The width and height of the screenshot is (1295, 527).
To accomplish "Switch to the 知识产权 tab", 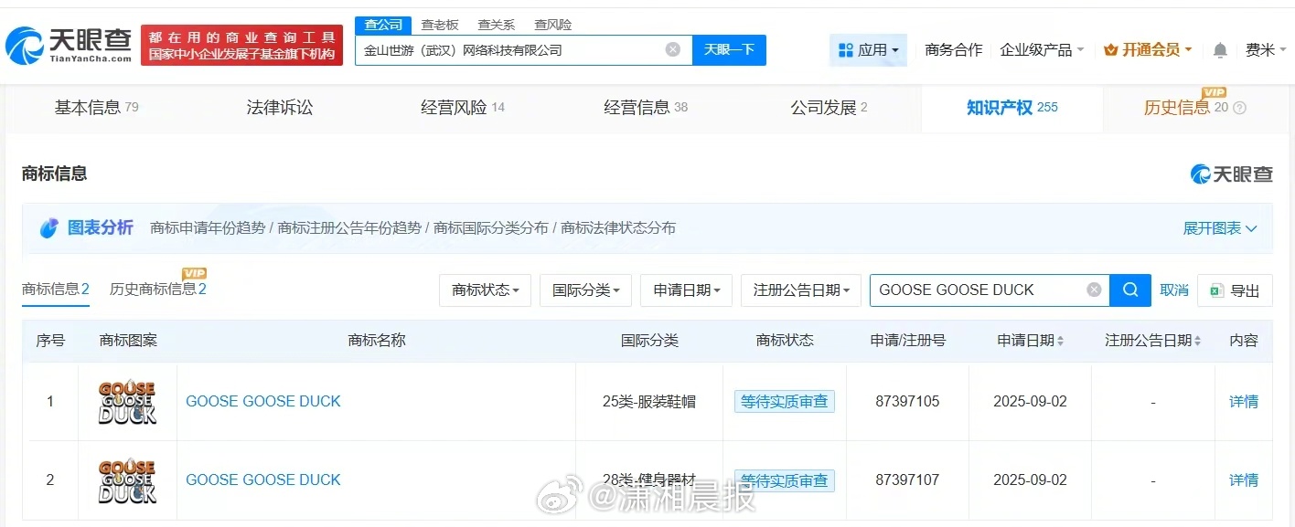I will tap(1011, 108).
